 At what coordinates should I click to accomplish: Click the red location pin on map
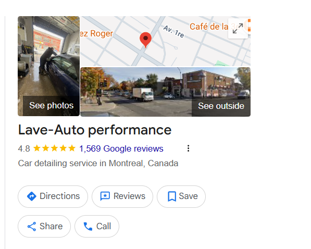tap(145, 40)
